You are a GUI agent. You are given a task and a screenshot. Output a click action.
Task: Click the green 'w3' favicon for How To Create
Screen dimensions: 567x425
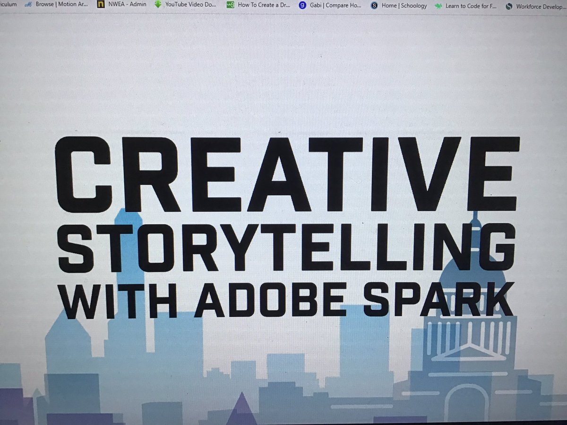pyautogui.click(x=230, y=5)
